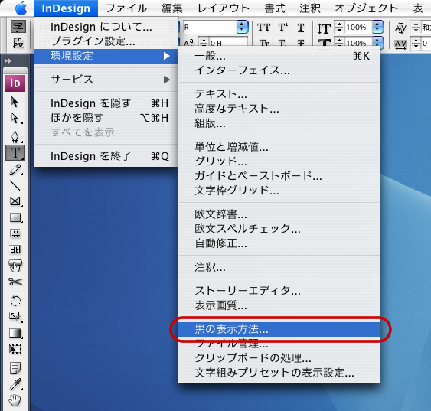Screen dimensions: 431x411
Task: Select the Horizontal Grid tool
Action: [15, 233]
